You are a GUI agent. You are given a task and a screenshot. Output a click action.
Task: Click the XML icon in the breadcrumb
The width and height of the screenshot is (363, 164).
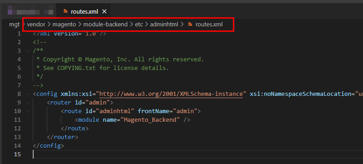pos(190,24)
